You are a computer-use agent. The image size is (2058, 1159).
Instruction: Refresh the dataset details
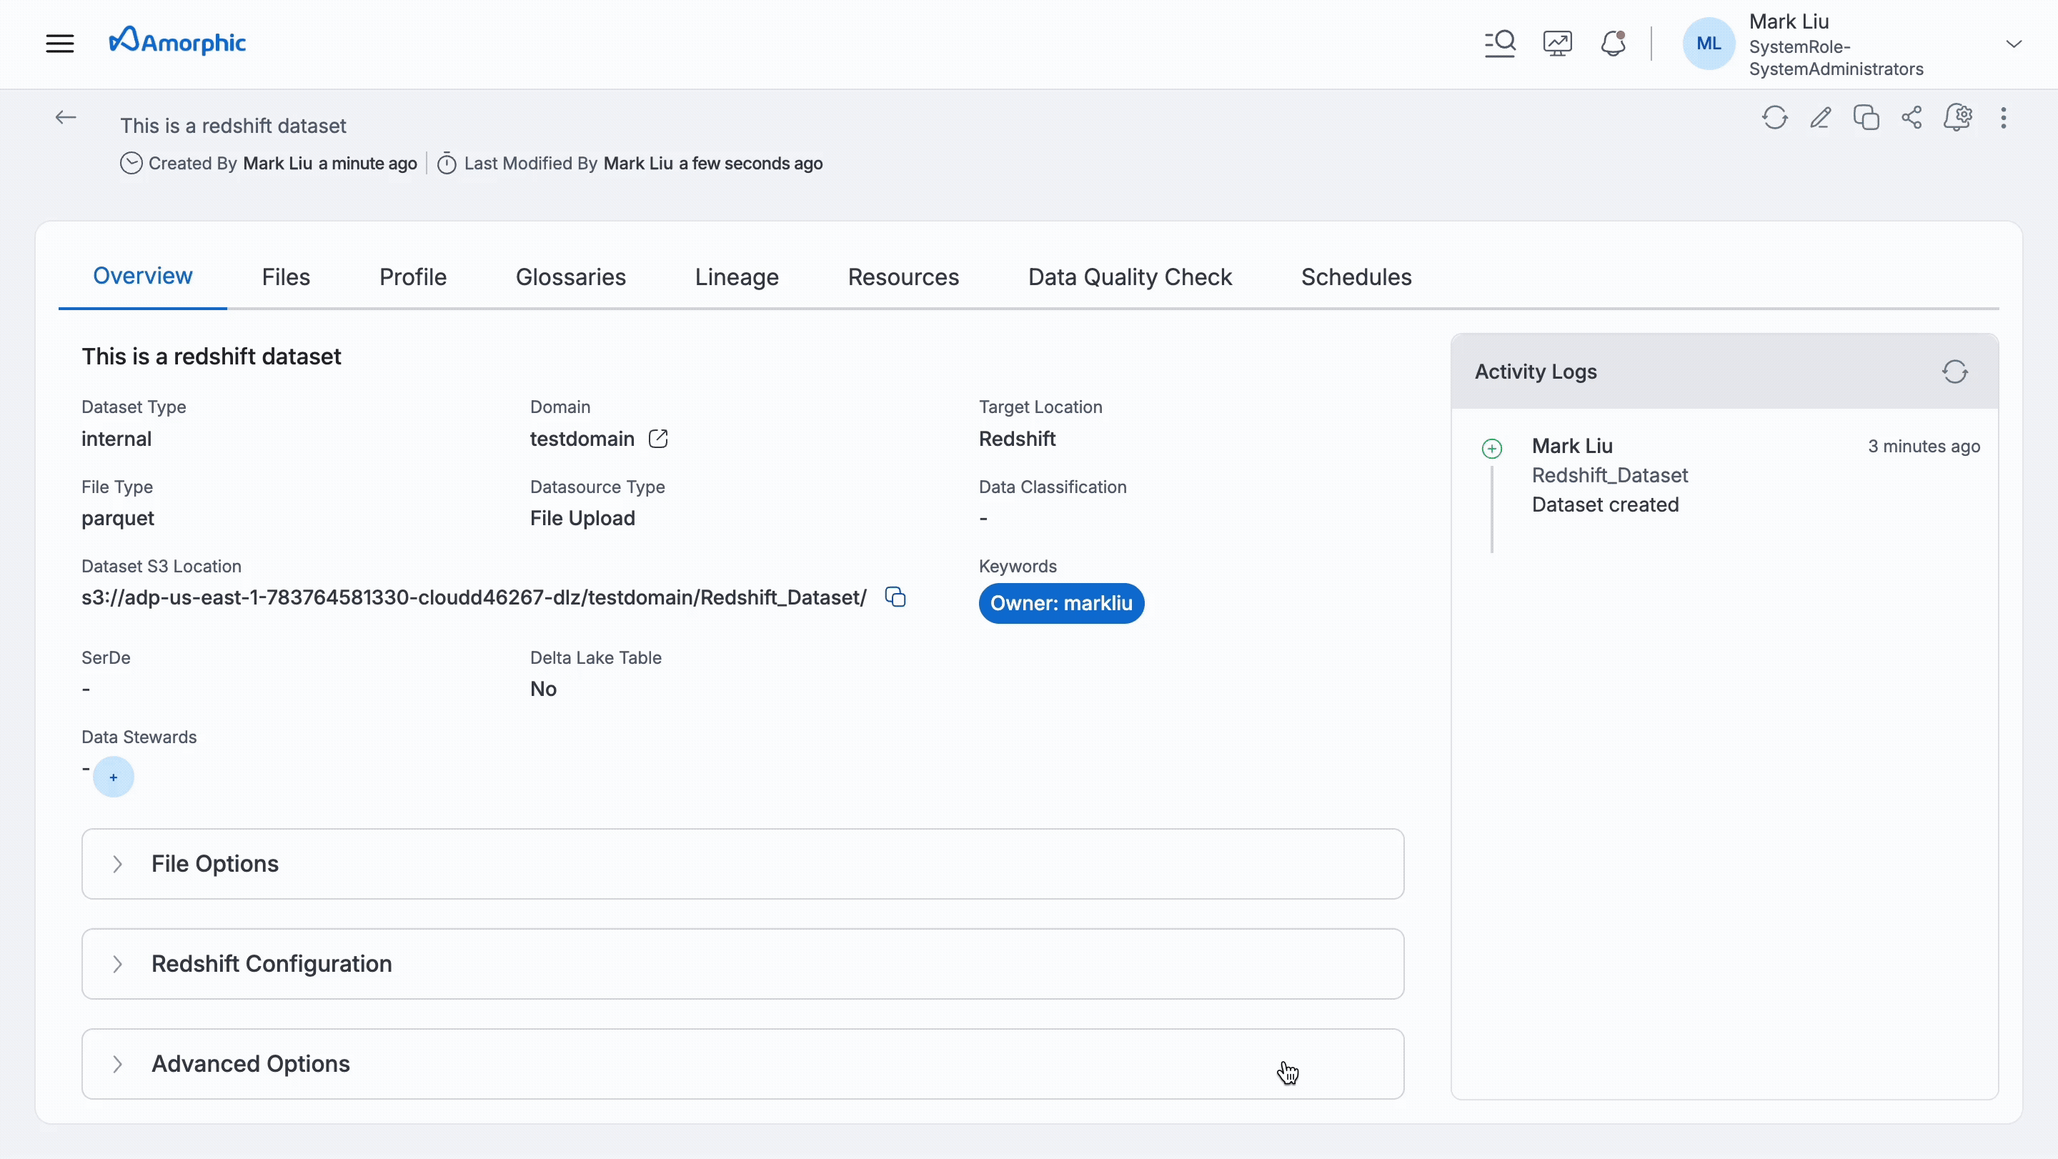click(1774, 117)
